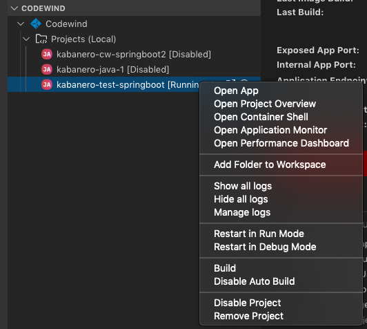Choose Remove Project menu entry
367x329 pixels.
pyautogui.click(x=281, y=316)
